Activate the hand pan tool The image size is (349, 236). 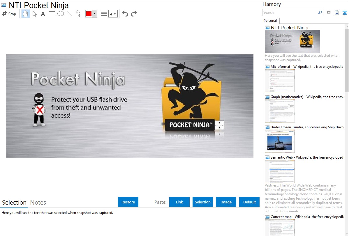click(x=26, y=14)
